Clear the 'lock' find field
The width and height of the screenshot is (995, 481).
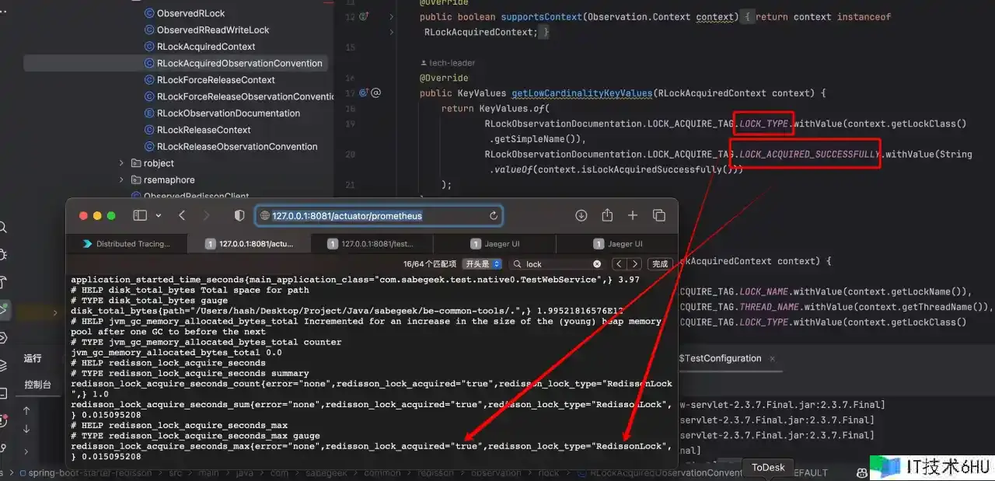pyautogui.click(x=597, y=264)
